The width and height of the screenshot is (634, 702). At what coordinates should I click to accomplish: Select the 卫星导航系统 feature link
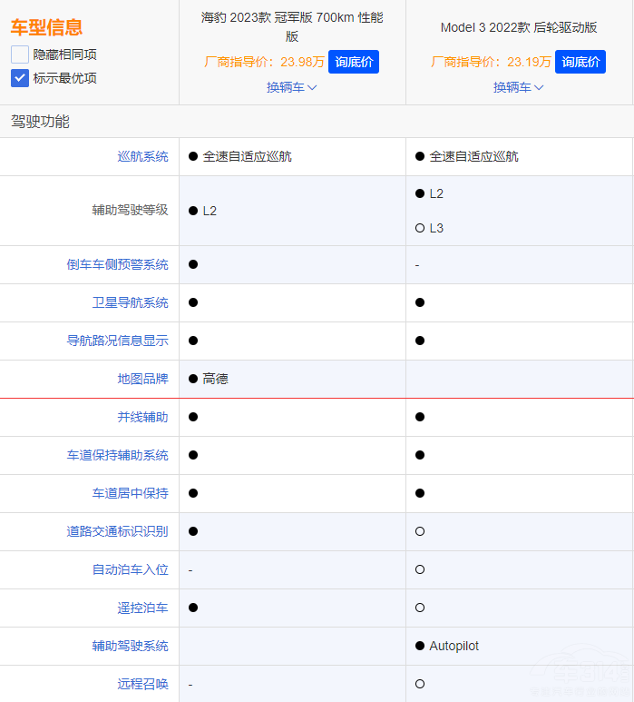tap(130, 302)
